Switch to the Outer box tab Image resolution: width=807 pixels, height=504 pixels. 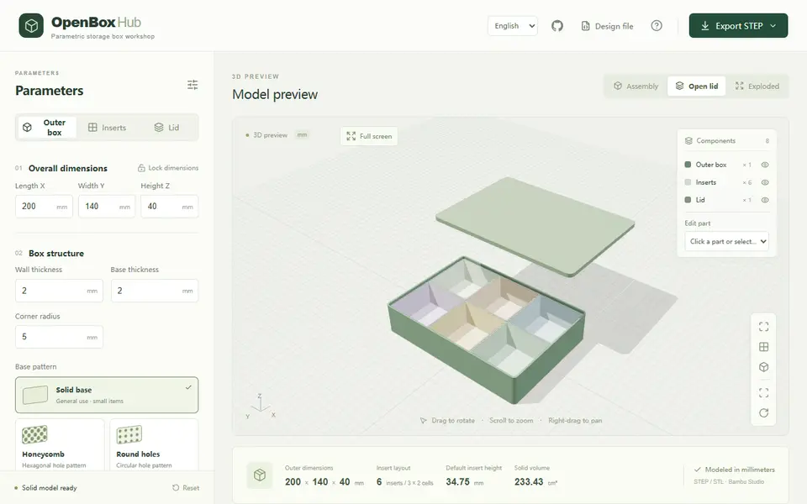pyautogui.click(x=47, y=128)
